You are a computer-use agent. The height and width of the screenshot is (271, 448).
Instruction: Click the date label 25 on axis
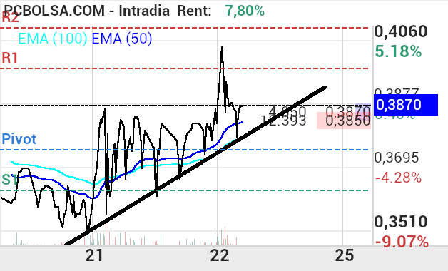click(x=345, y=255)
